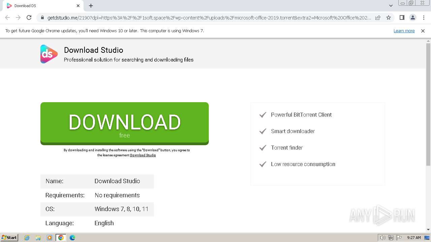431x242 pixels.
Task: Click the 'No requirements' value
Action: tap(117, 195)
